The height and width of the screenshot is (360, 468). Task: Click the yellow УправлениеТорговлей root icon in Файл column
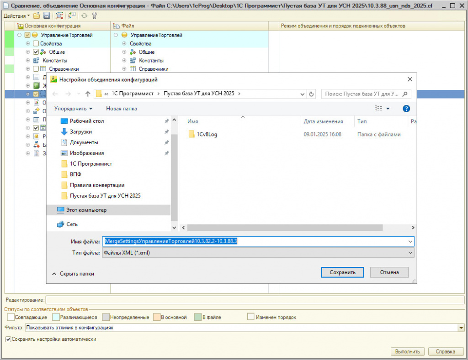[x=124, y=35]
